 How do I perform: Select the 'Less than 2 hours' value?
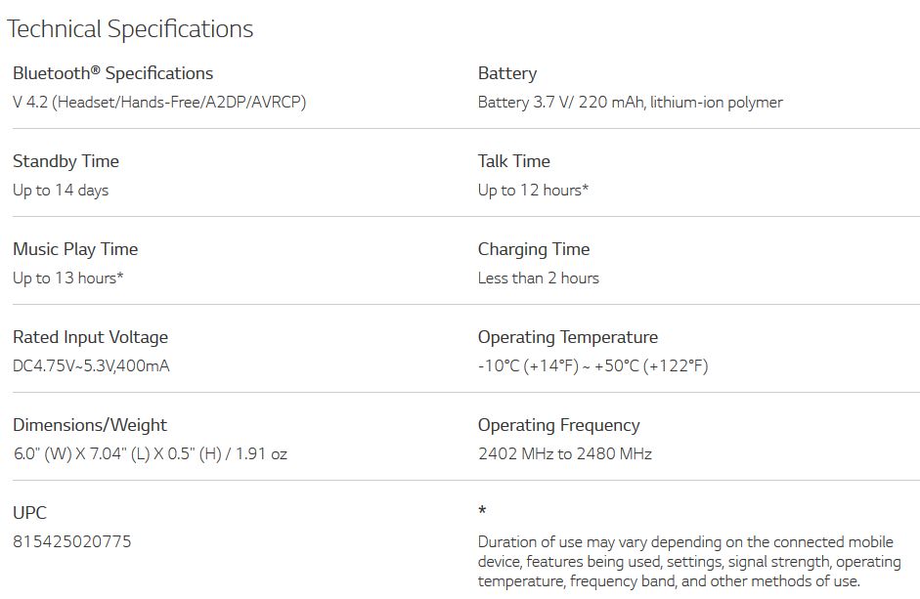[538, 278]
